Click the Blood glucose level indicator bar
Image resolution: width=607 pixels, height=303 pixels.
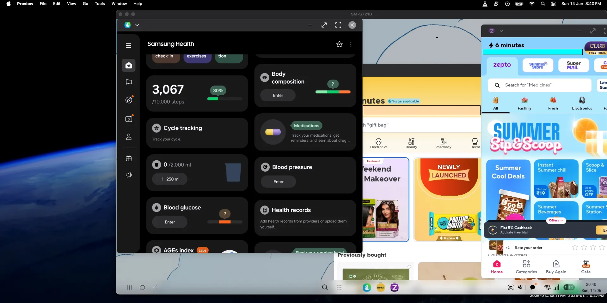point(225,222)
